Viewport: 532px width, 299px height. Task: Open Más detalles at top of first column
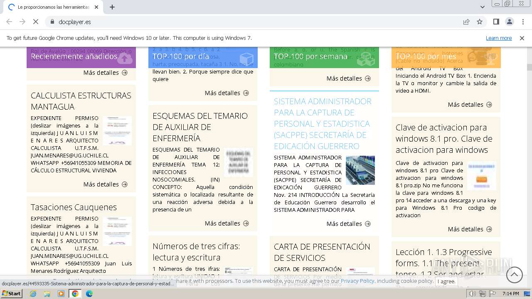(106, 73)
